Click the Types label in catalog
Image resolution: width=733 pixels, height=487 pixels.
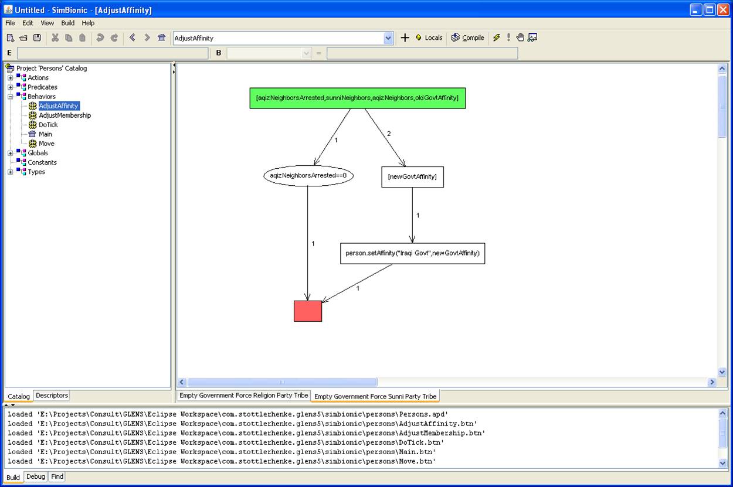[36, 172]
